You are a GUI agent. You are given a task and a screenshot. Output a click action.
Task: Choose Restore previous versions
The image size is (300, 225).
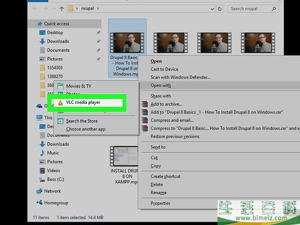point(175,136)
